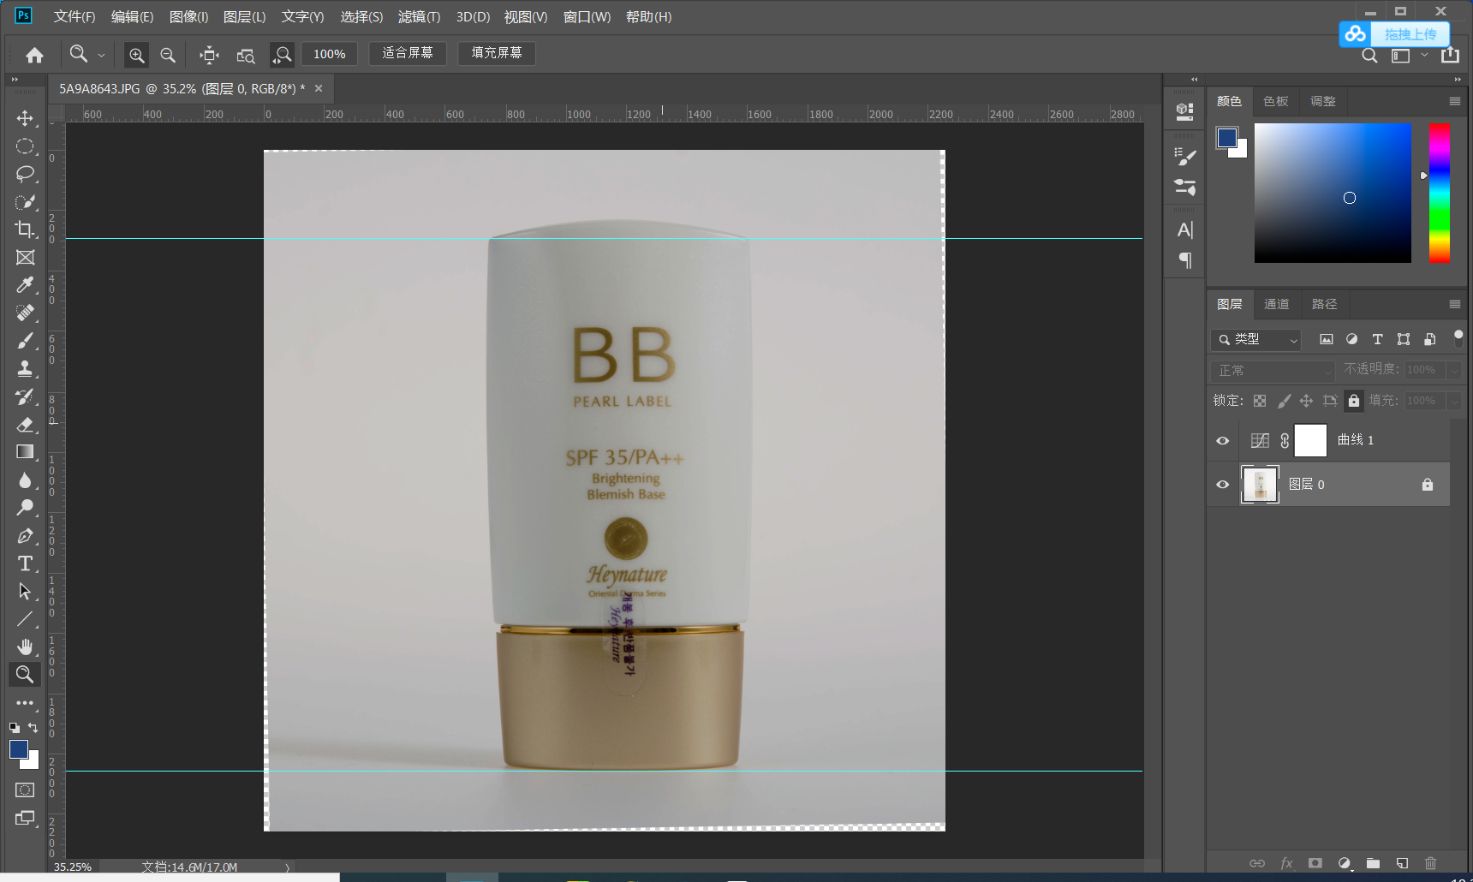Toggle lock transparent pixels
Viewport: 1473px width, 882px height.
click(x=1260, y=401)
